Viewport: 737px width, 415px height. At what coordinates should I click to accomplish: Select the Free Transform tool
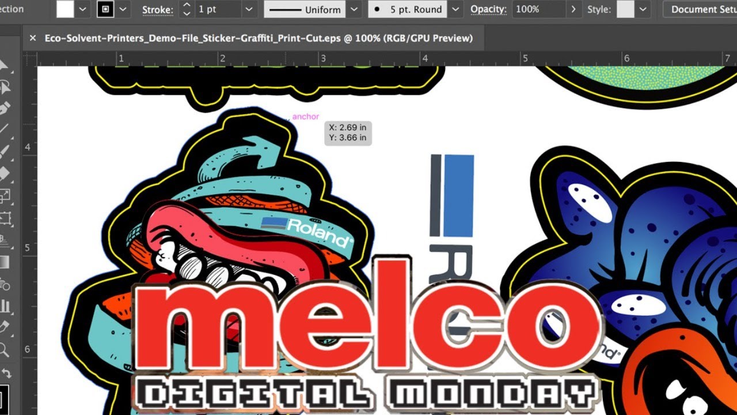(x=5, y=218)
